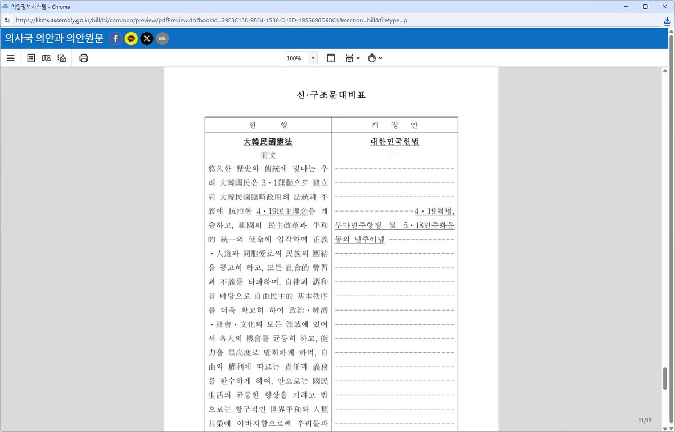Image resolution: width=675 pixels, height=432 pixels.
Task: Click the 현행 column header
Action: click(x=268, y=125)
